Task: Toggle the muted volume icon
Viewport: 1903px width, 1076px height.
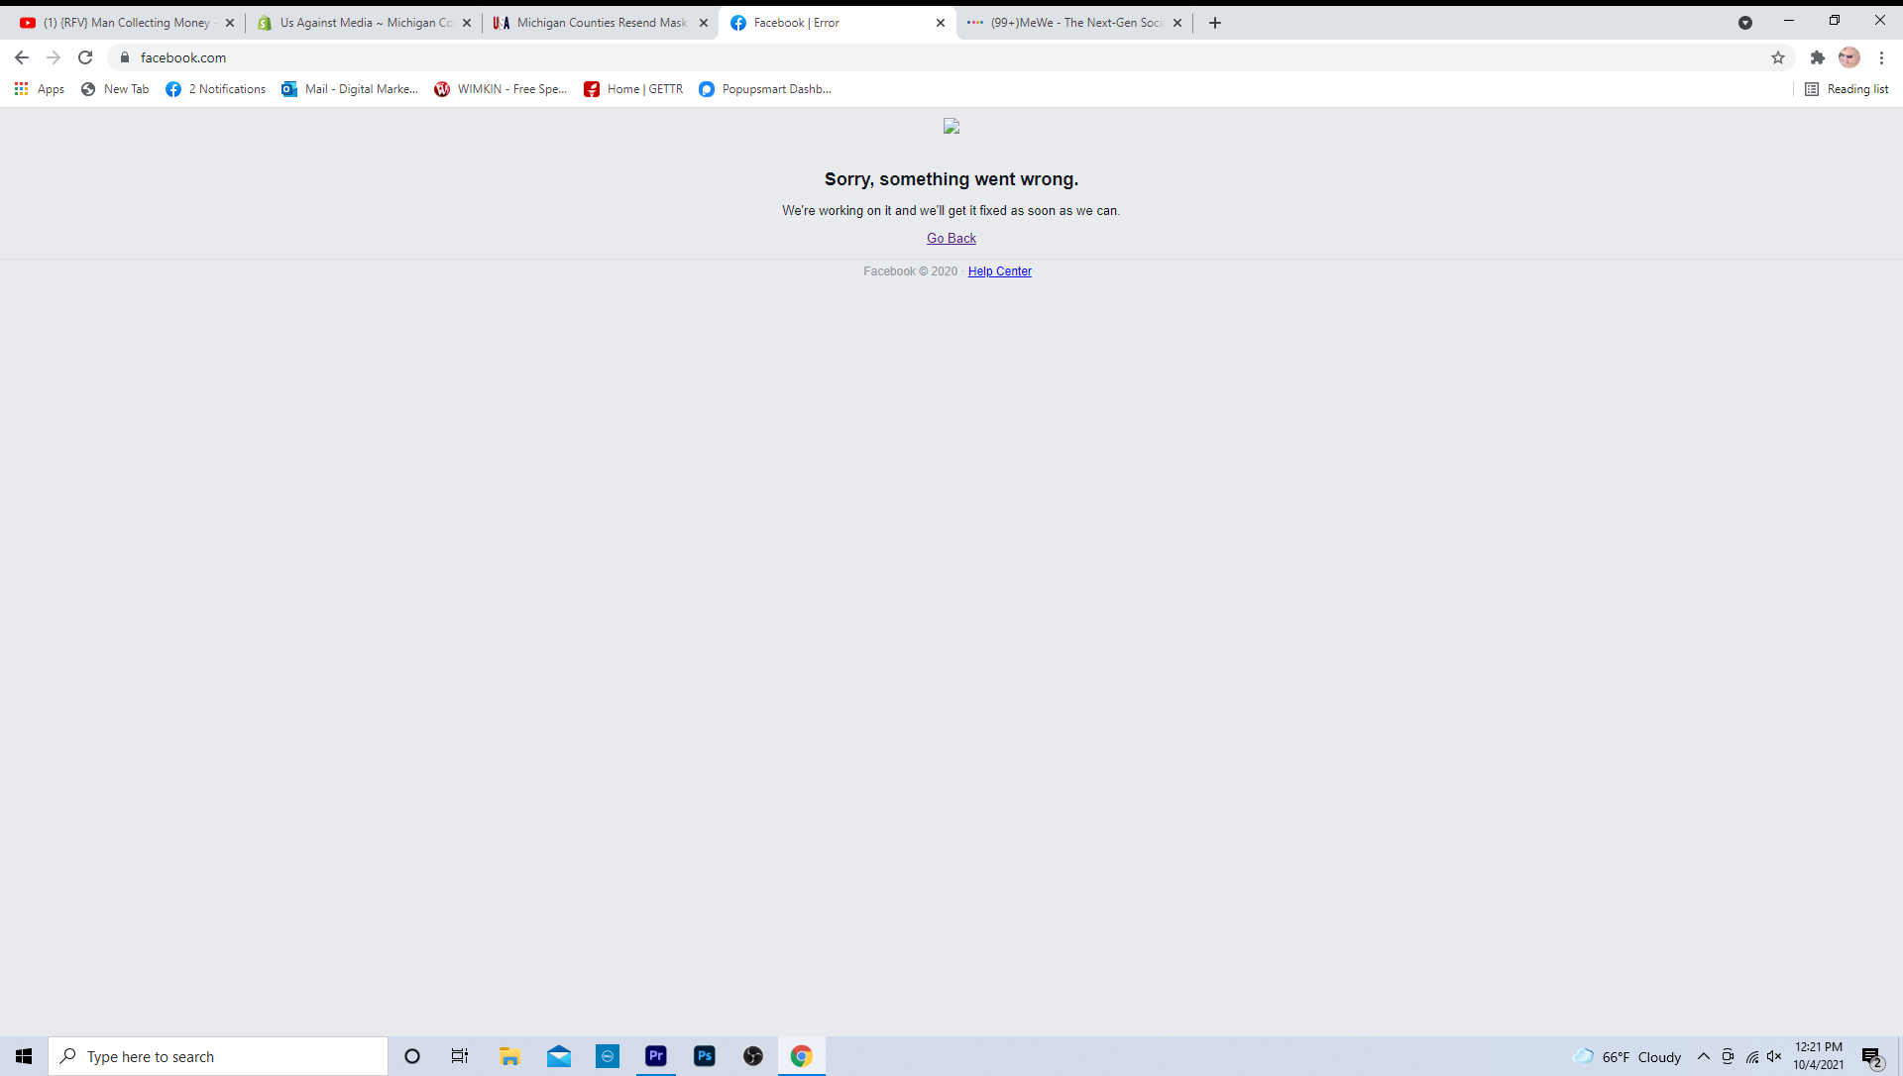Action: 1774,1056
